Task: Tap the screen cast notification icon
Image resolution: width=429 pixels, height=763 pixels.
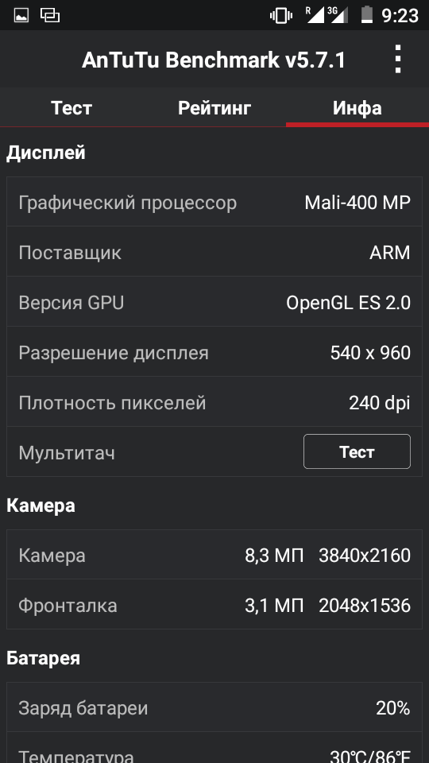Action: pyautogui.click(x=49, y=16)
